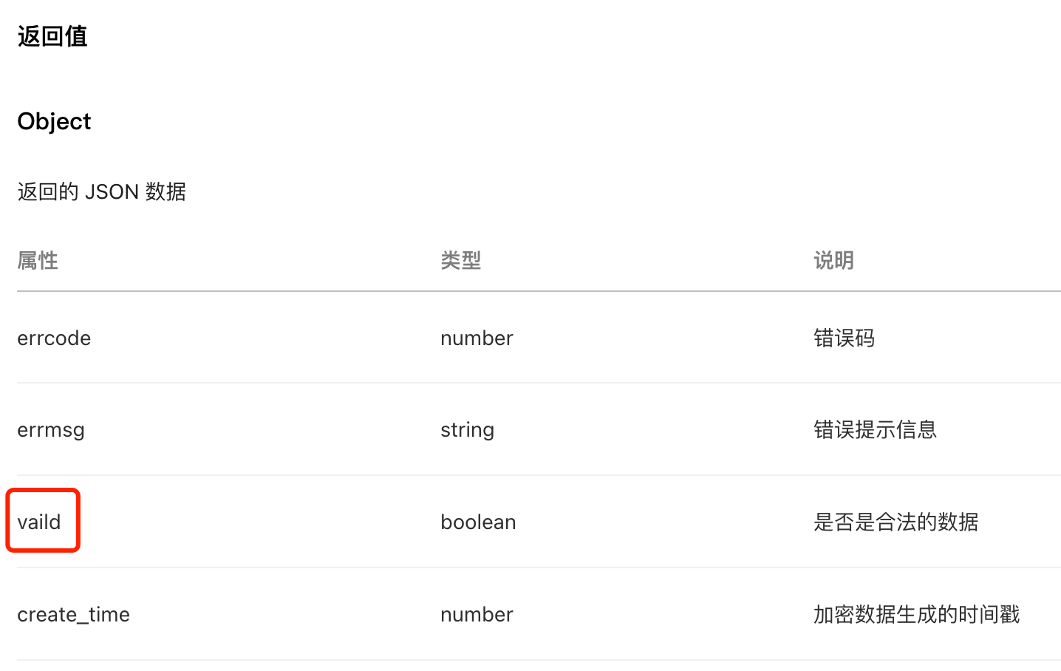Click the 说明 column header

834,260
